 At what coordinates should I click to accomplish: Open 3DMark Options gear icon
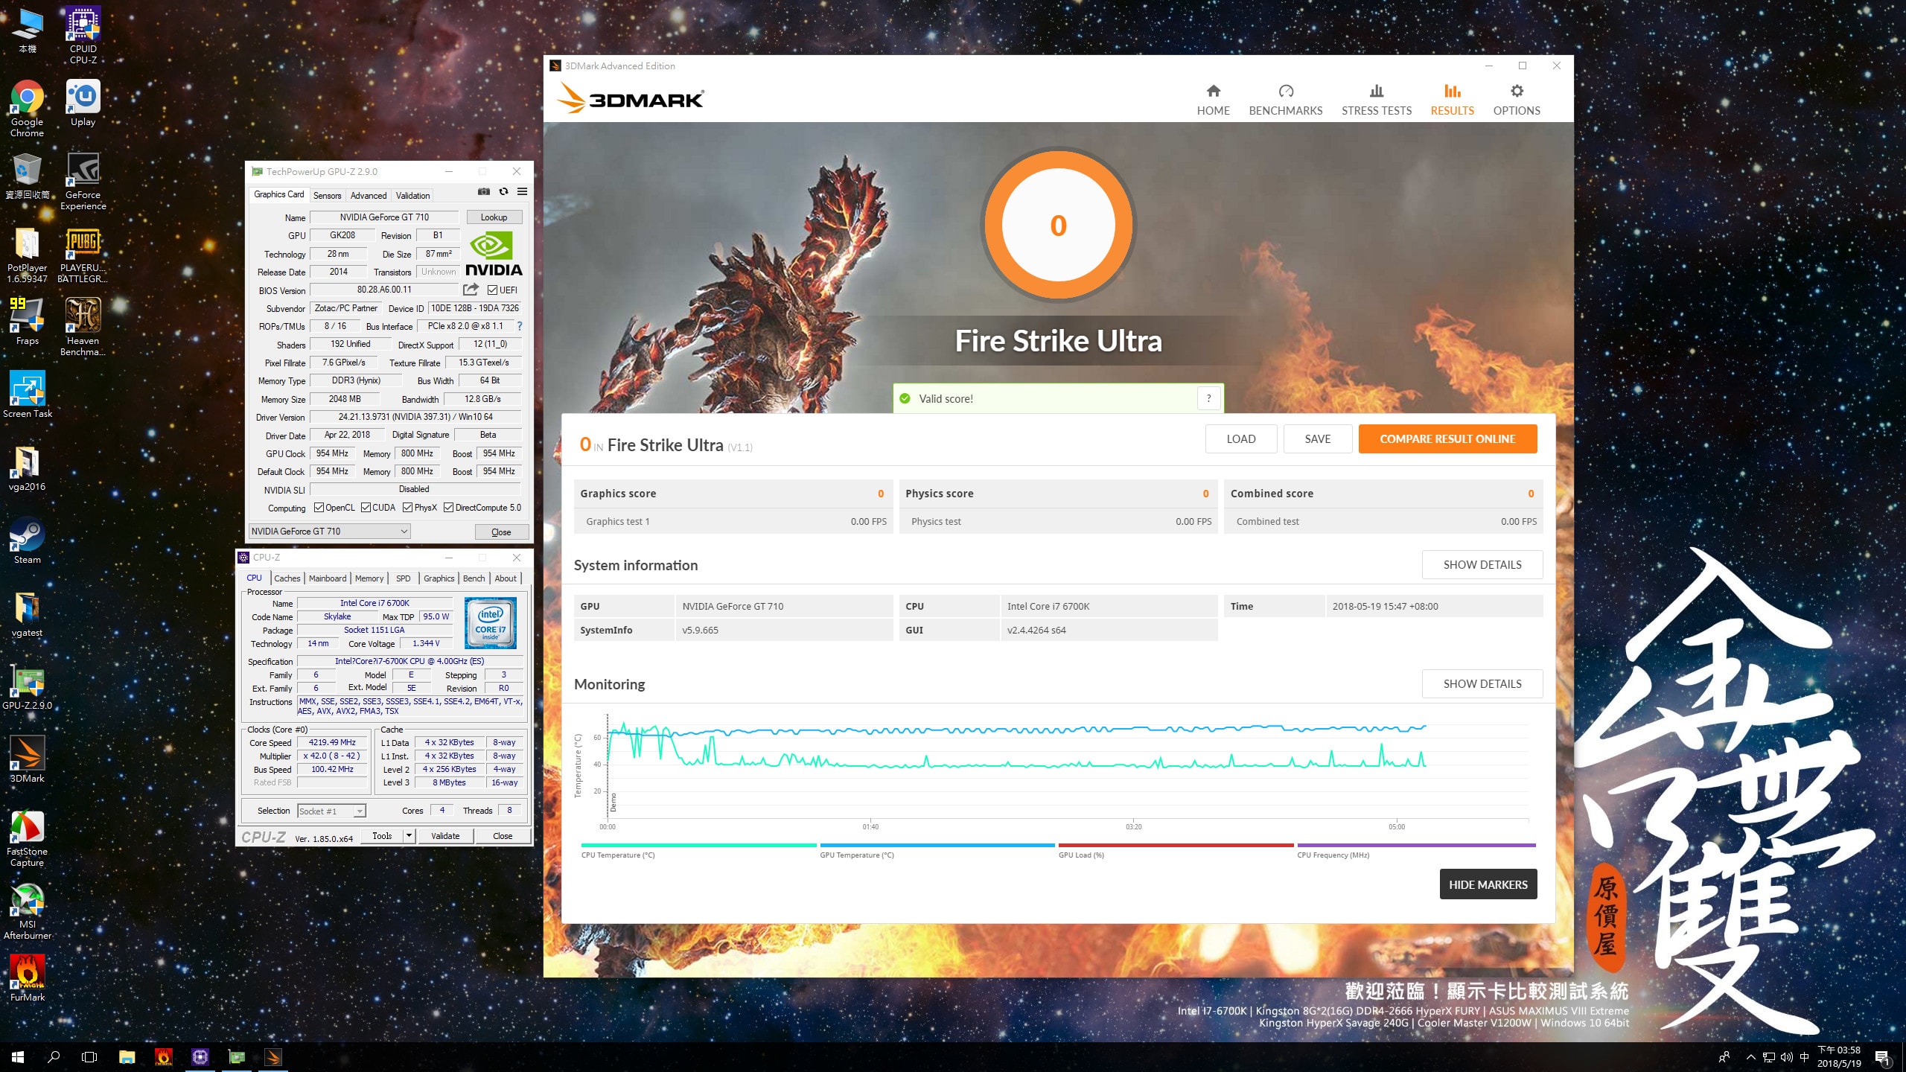[x=1516, y=92]
